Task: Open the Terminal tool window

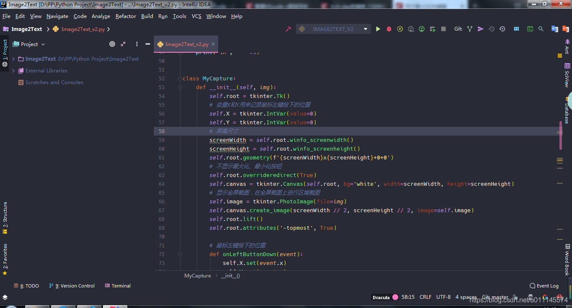Action: (118, 286)
